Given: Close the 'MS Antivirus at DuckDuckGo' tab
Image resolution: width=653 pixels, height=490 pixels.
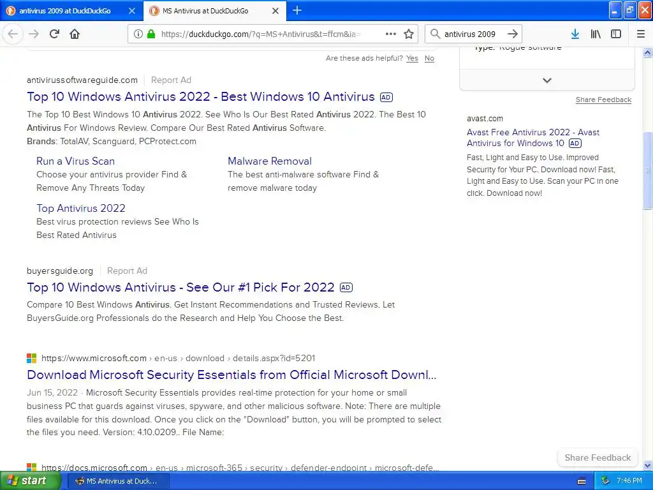Looking at the screenshot, I should pyautogui.click(x=275, y=11).
